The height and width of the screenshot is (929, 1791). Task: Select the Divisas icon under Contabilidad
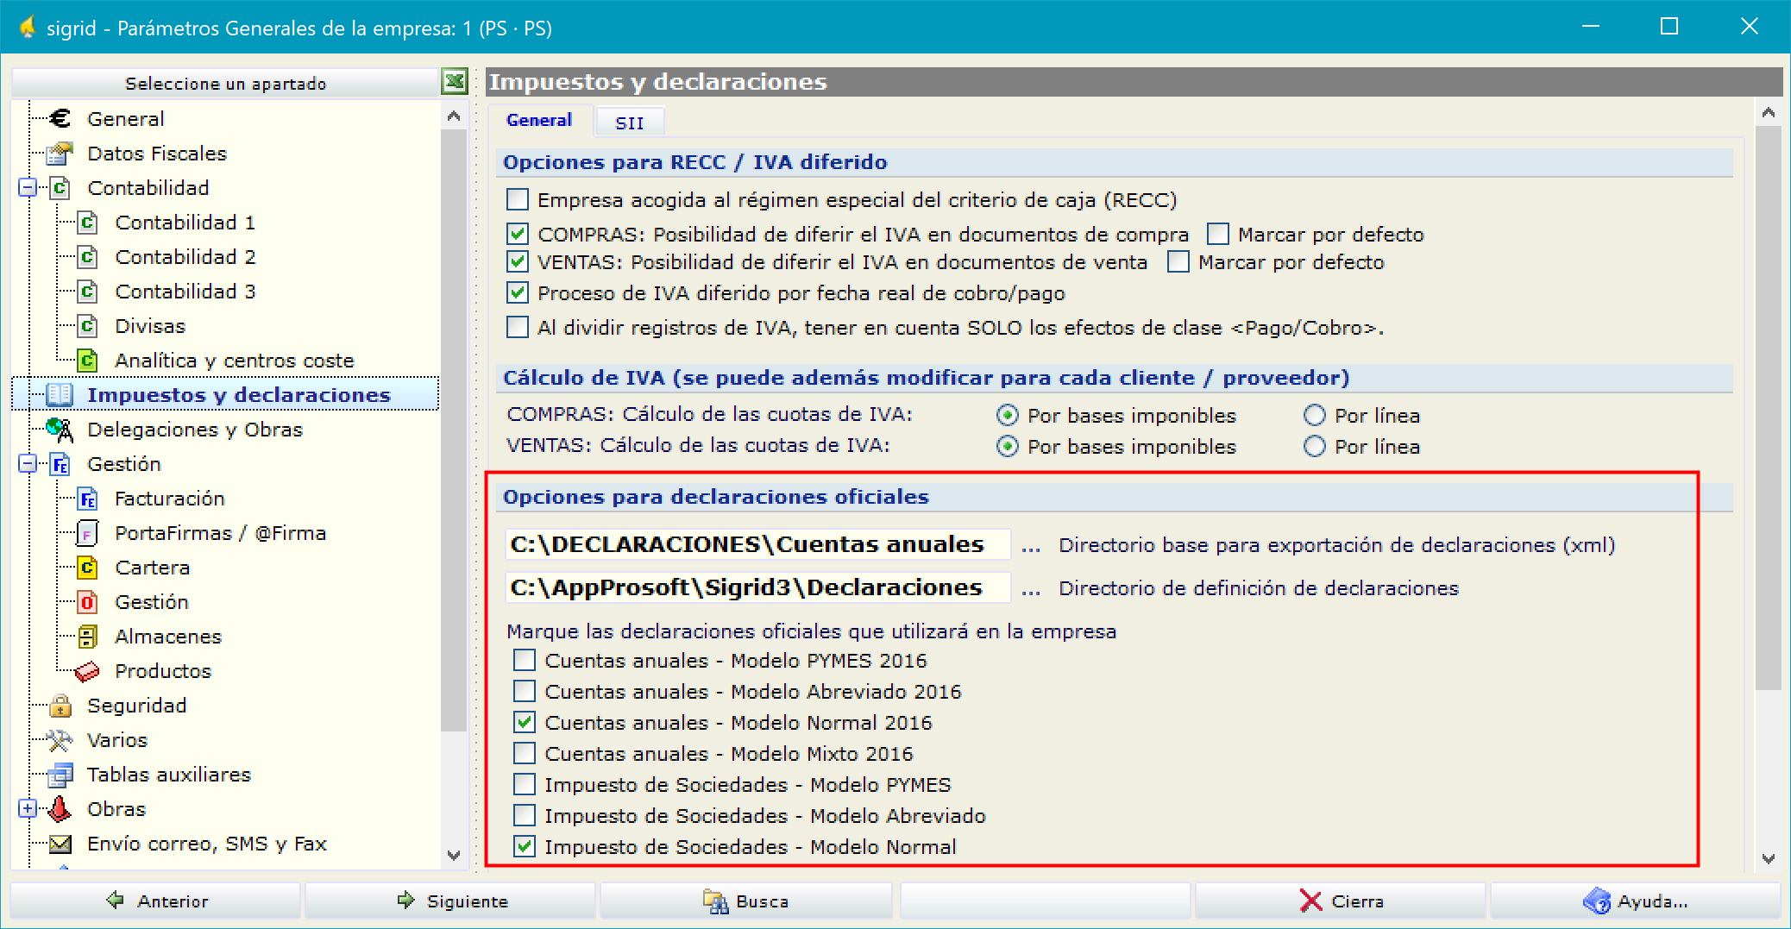click(x=87, y=325)
